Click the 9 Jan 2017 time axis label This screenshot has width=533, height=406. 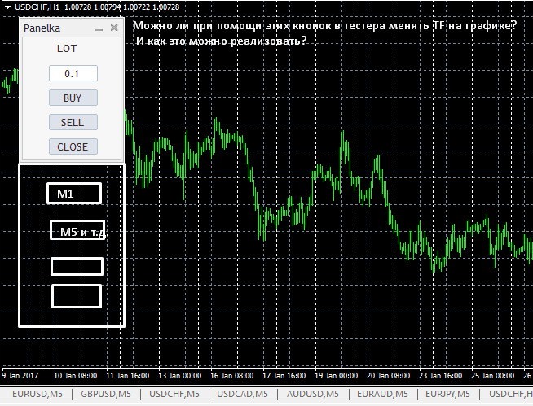point(20,376)
